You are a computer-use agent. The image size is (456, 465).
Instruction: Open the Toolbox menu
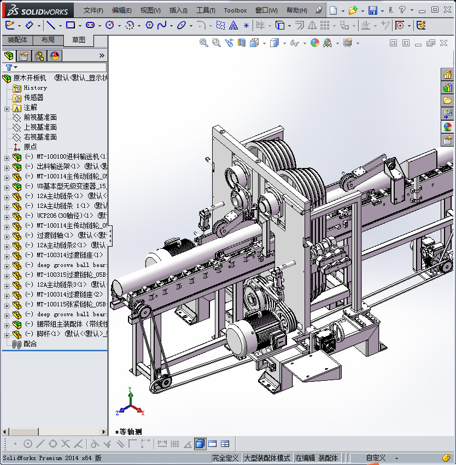click(235, 10)
